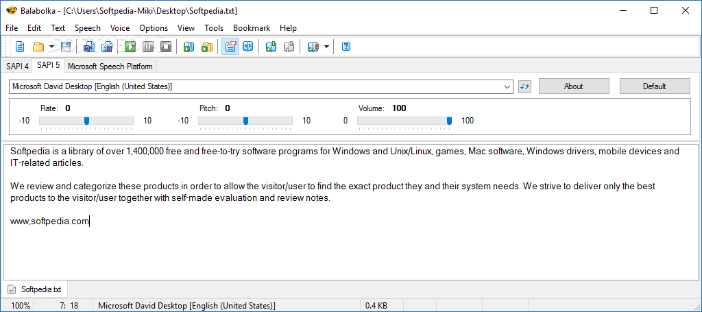Open the Tools menu
The width and height of the screenshot is (702, 312).
pyautogui.click(x=214, y=27)
